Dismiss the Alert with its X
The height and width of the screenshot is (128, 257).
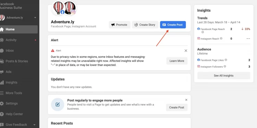point(186,51)
